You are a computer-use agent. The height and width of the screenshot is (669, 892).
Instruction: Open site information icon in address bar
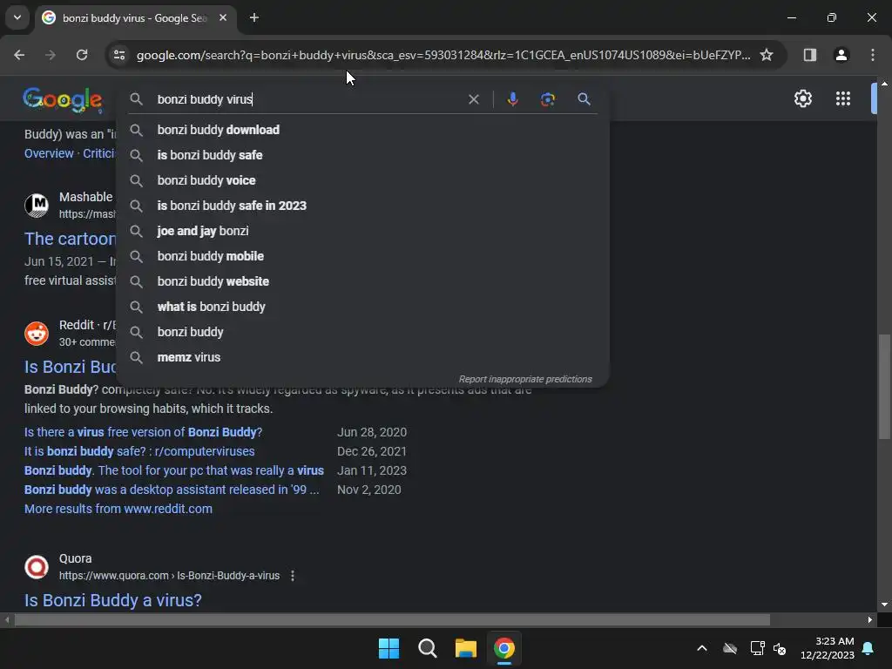(x=119, y=55)
